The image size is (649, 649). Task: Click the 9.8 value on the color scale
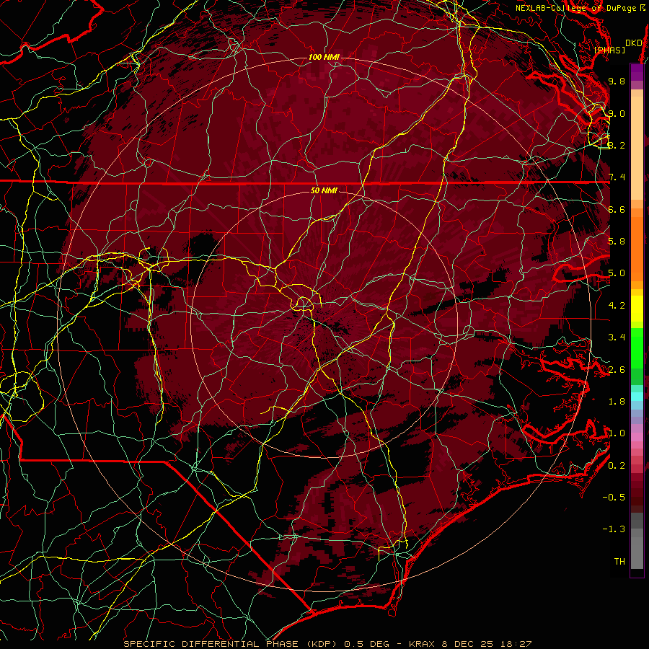617,81
